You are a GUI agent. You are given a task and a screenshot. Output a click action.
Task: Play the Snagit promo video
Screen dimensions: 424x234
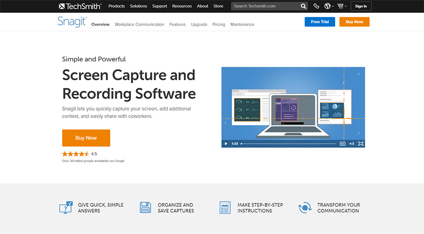226,143
